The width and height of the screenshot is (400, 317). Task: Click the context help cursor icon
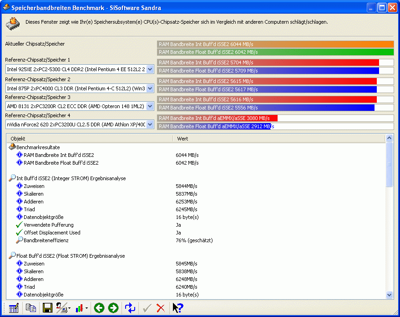178,308
